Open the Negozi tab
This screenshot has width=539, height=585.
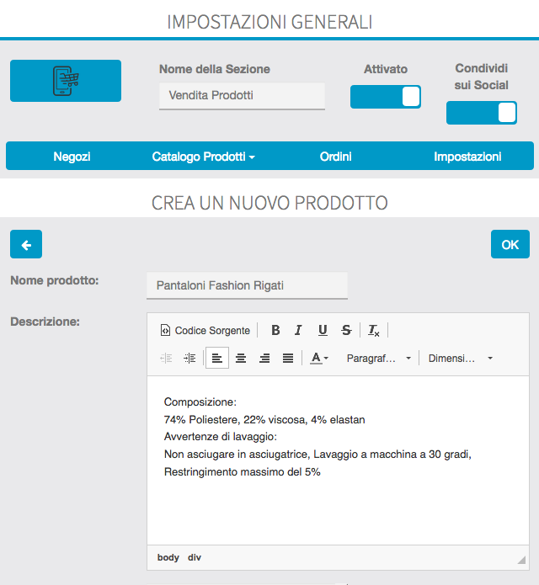point(72,157)
